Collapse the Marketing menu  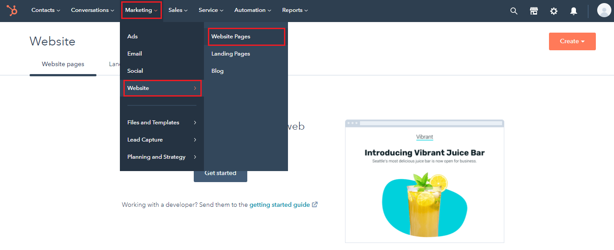[x=141, y=10]
